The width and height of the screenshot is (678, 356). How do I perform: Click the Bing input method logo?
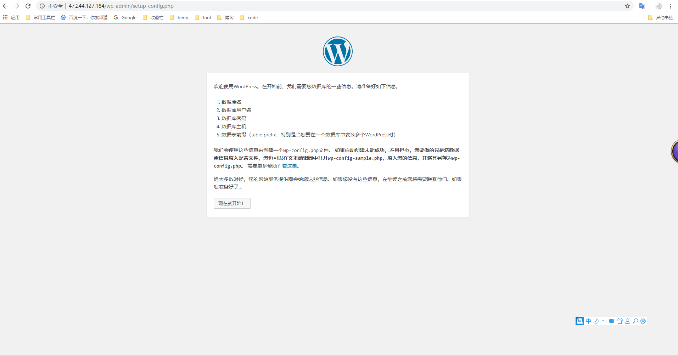click(579, 321)
